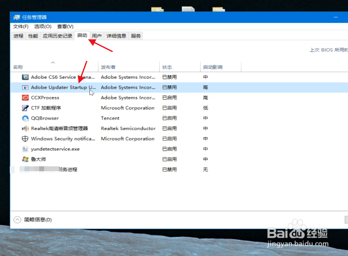The width and height of the screenshot is (348, 256).
Task: Switch to the 应用历史记录 tab
Action: tap(58, 36)
